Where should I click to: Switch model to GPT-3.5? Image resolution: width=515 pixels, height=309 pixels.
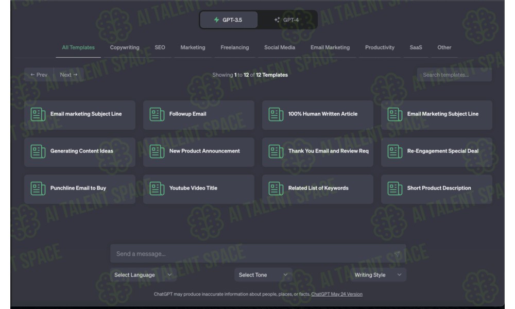(x=229, y=20)
